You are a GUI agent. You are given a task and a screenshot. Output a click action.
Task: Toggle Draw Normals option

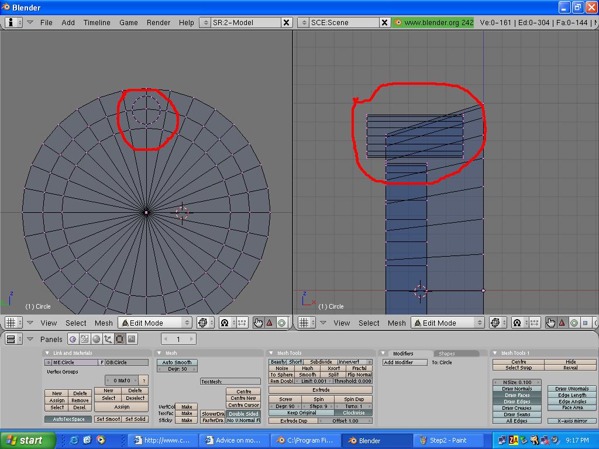click(517, 389)
